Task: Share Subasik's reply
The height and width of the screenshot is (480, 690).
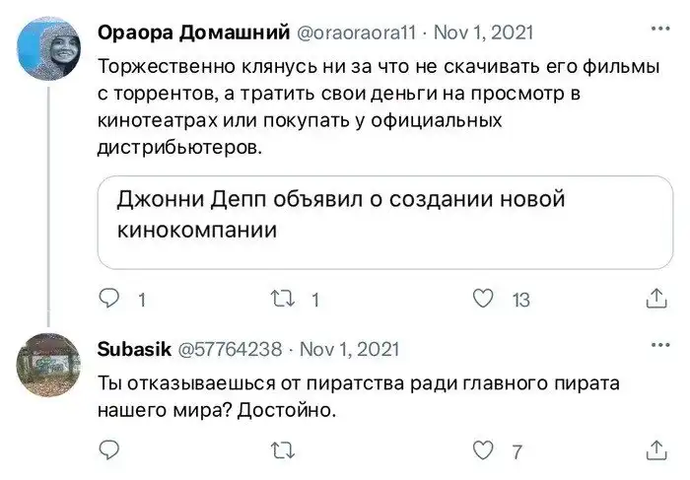Action: click(655, 451)
